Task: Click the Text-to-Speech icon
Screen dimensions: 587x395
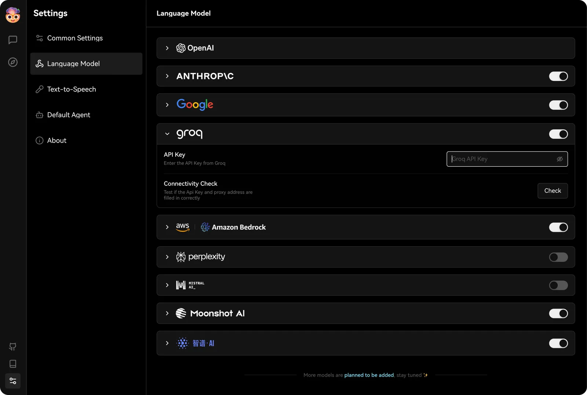Action: pos(40,89)
